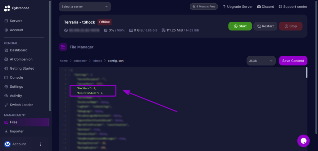The width and height of the screenshot is (318, 151).
Task: Click the Settings gear icon
Action: 6,87
